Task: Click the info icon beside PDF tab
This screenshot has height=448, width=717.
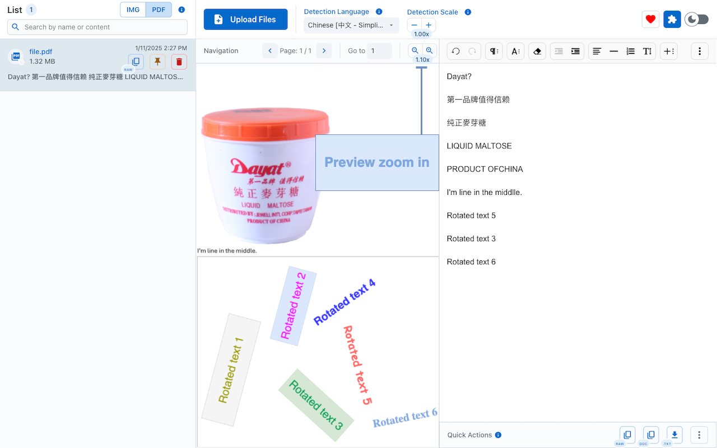Action: [181, 10]
